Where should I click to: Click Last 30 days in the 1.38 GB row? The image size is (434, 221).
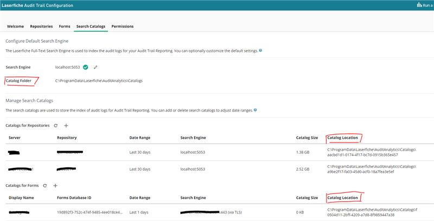pyautogui.click(x=140, y=152)
